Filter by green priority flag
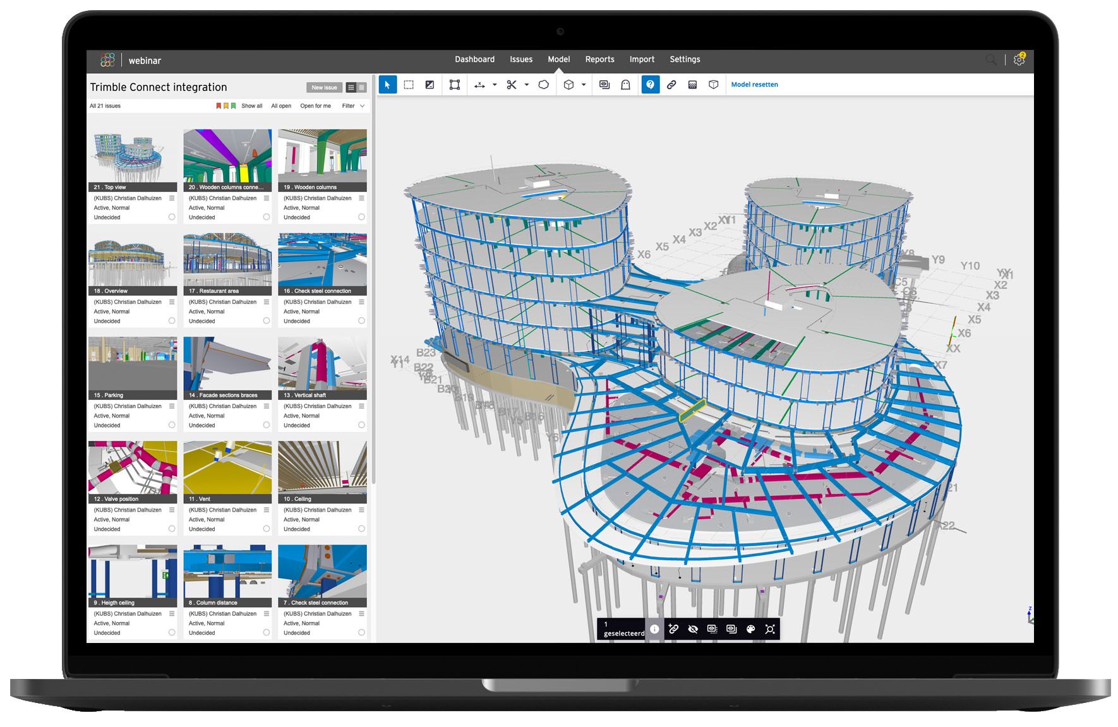This screenshot has height=727, width=1118. tap(234, 106)
